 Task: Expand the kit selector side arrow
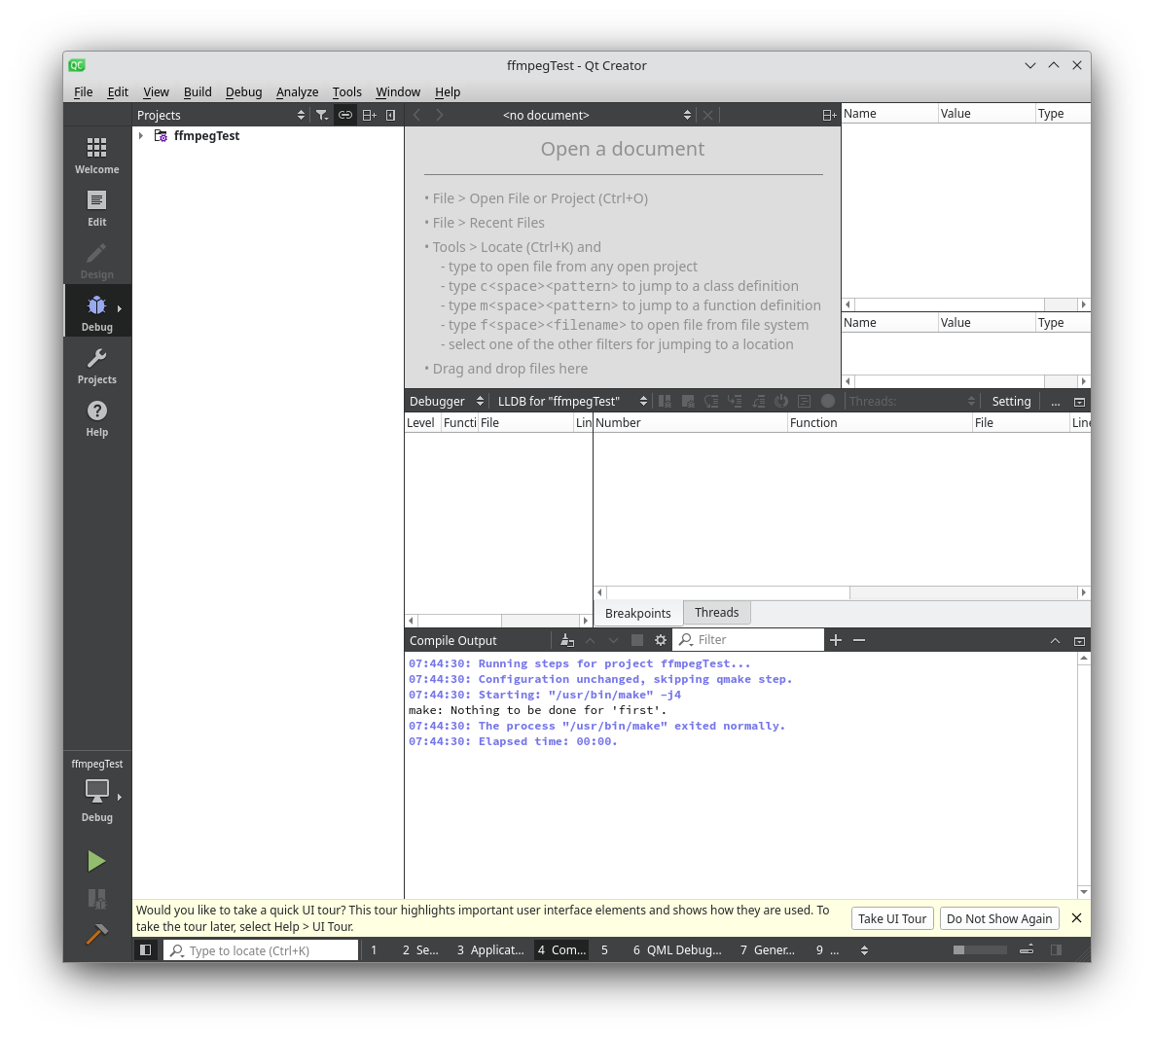[120, 797]
